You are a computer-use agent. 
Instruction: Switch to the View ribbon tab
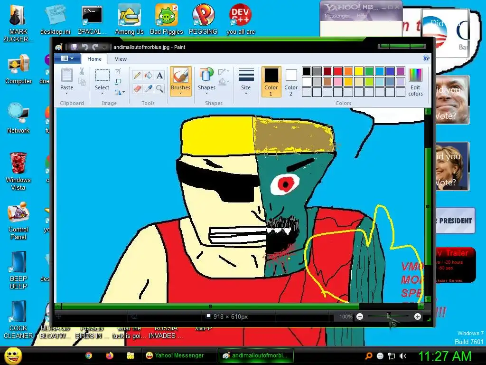121,58
